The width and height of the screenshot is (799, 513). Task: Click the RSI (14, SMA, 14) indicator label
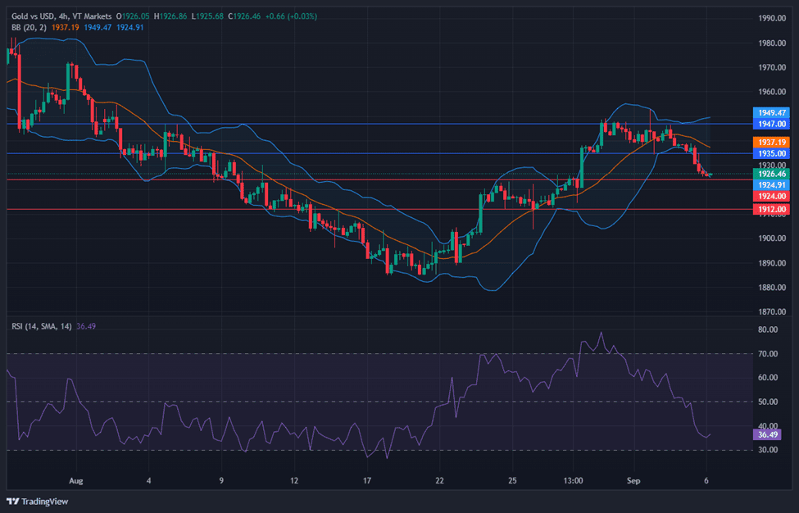[41, 326]
